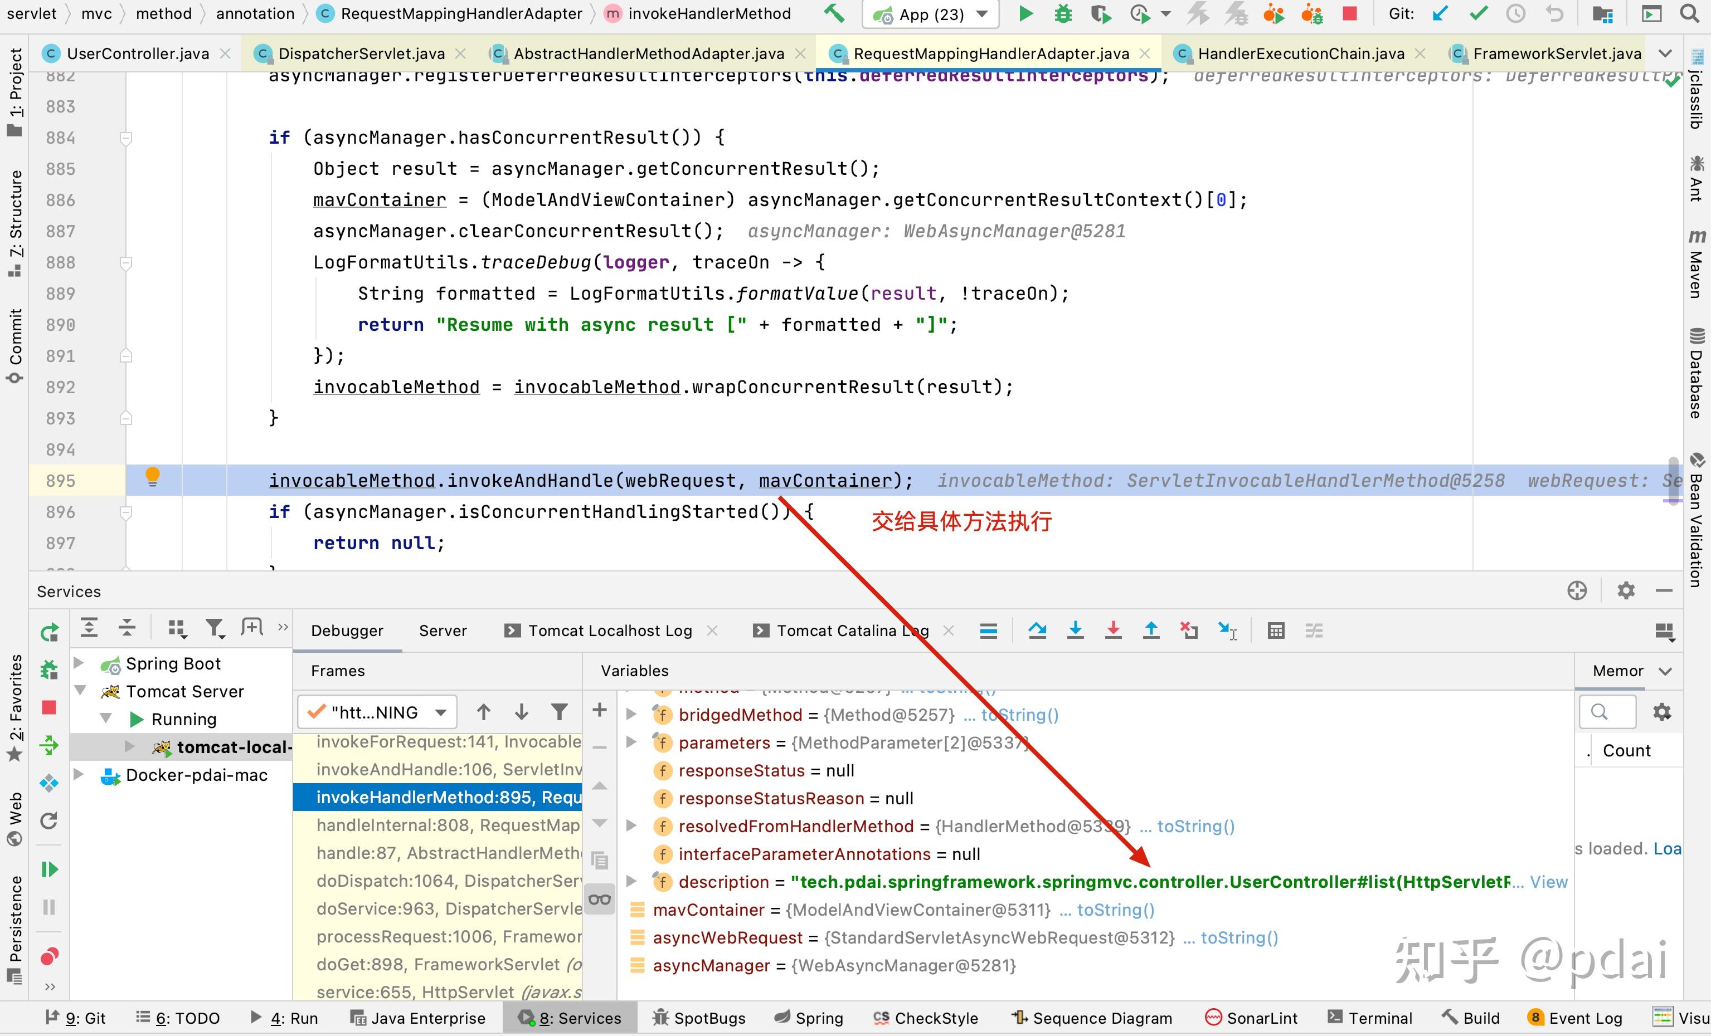The image size is (1711, 1036).
Task: Select handleInternal:808 stack frame
Action: coord(447,825)
